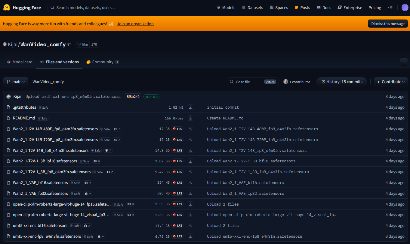
Task: Click the Safe check on umt5-xxl-enc-bf16
Action: (x=74, y=225)
